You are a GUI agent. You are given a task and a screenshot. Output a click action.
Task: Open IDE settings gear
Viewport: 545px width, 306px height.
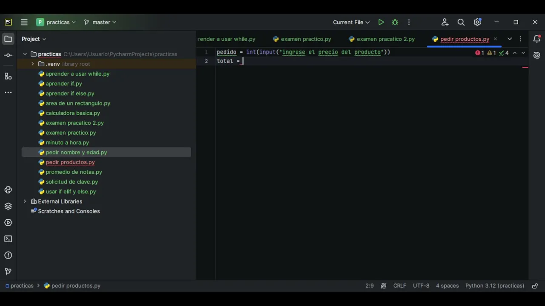(x=477, y=22)
